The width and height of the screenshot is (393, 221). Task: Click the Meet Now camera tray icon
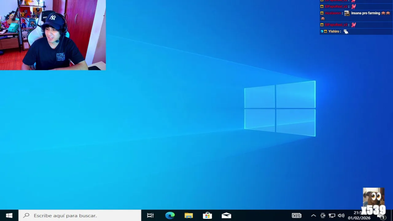pos(323,215)
